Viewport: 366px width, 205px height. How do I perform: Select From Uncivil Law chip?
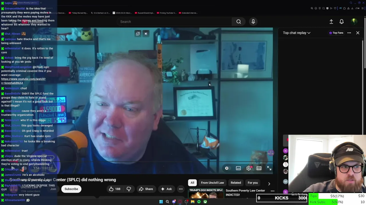coord(212,183)
